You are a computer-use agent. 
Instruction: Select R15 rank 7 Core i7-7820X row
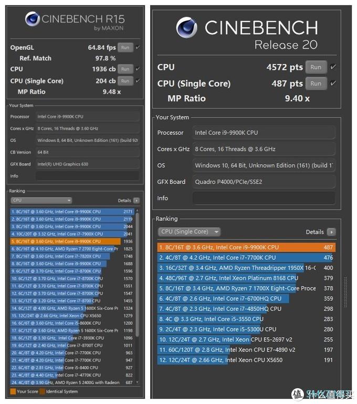tap(72, 256)
